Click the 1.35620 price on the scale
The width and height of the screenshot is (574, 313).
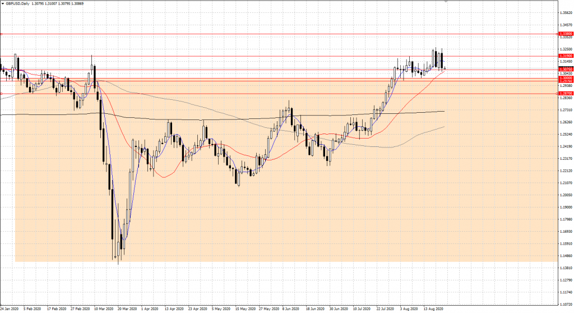click(x=566, y=13)
